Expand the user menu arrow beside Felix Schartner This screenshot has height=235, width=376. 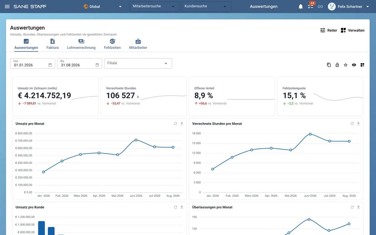coord(367,7)
